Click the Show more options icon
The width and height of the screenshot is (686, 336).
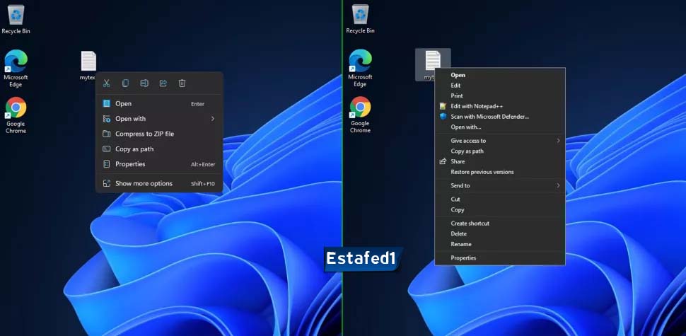(x=106, y=183)
